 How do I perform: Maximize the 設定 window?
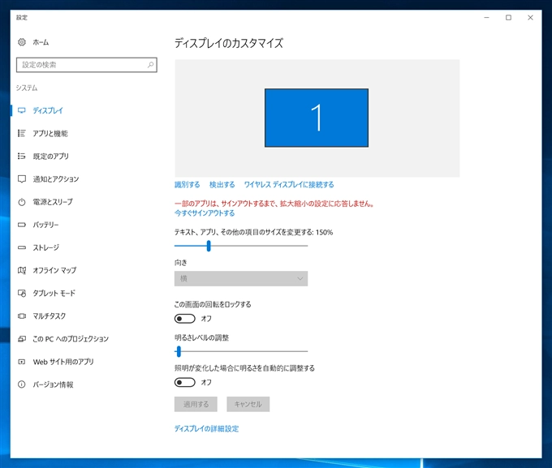pyautogui.click(x=508, y=18)
